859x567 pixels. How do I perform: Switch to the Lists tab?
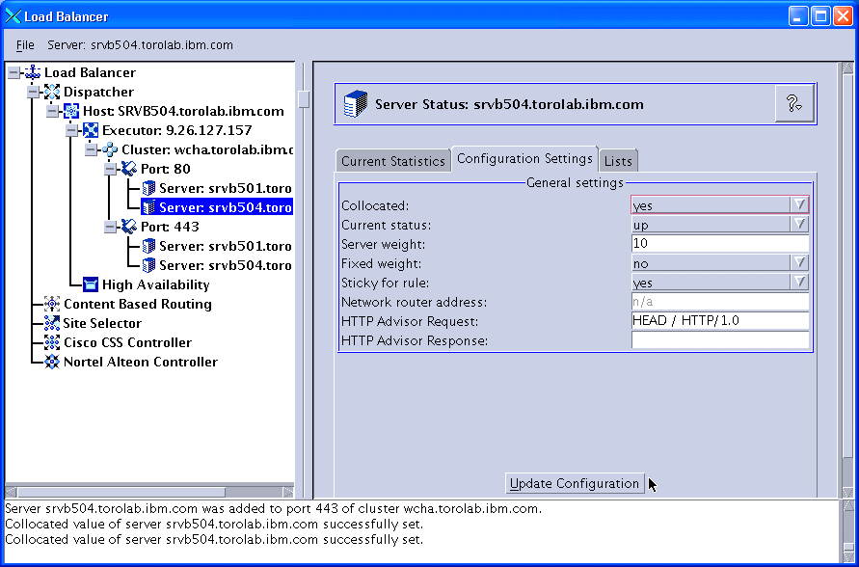click(618, 161)
